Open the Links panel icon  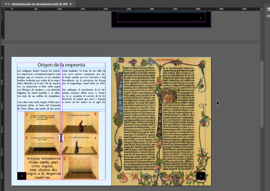click(x=268, y=16)
